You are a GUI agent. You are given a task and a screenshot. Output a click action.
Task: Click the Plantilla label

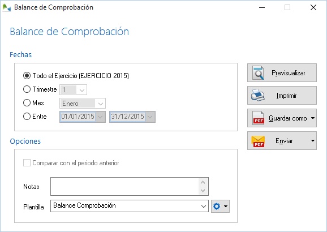[x=33, y=207]
